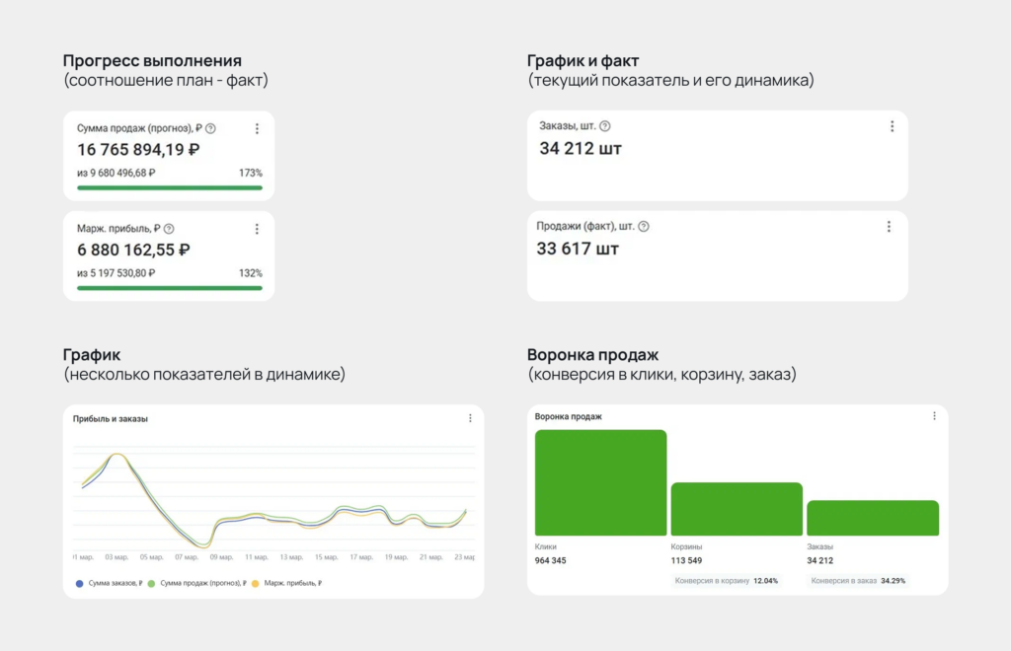Toggle Сумма заказов series in chart legend

pos(109,583)
